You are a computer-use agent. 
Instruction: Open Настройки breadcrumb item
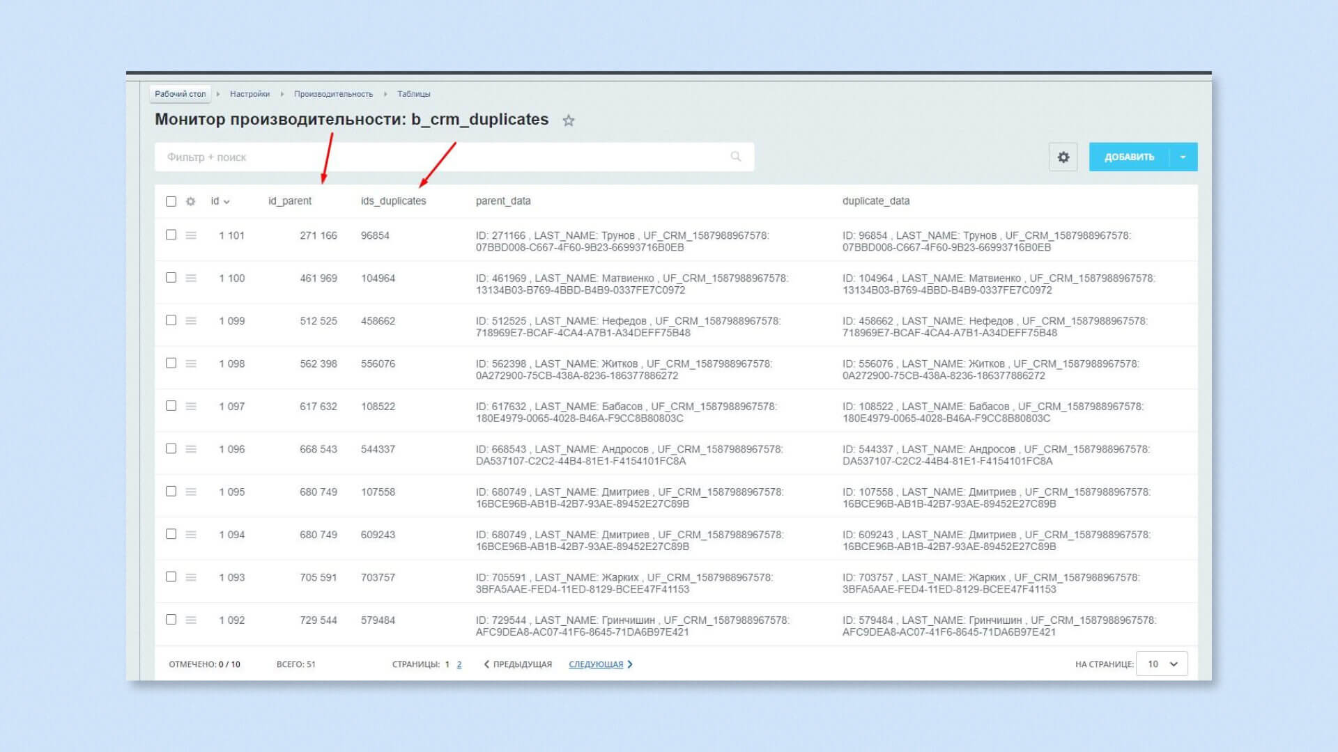click(249, 94)
